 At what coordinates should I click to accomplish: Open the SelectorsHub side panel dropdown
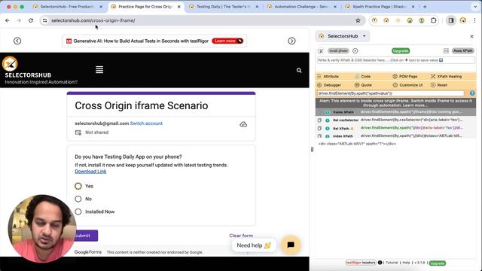pyautogui.click(x=365, y=36)
